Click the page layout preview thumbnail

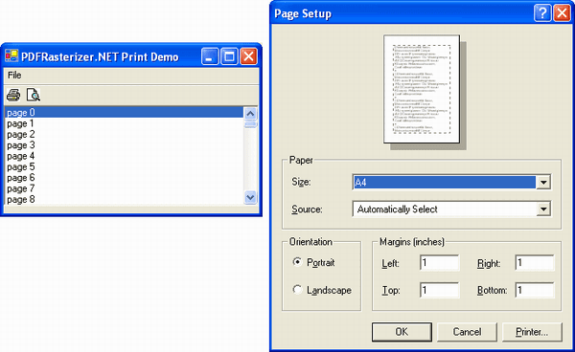(x=422, y=89)
